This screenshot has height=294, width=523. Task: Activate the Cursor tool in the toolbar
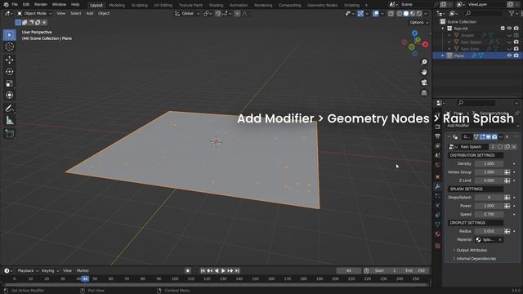pos(9,47)
